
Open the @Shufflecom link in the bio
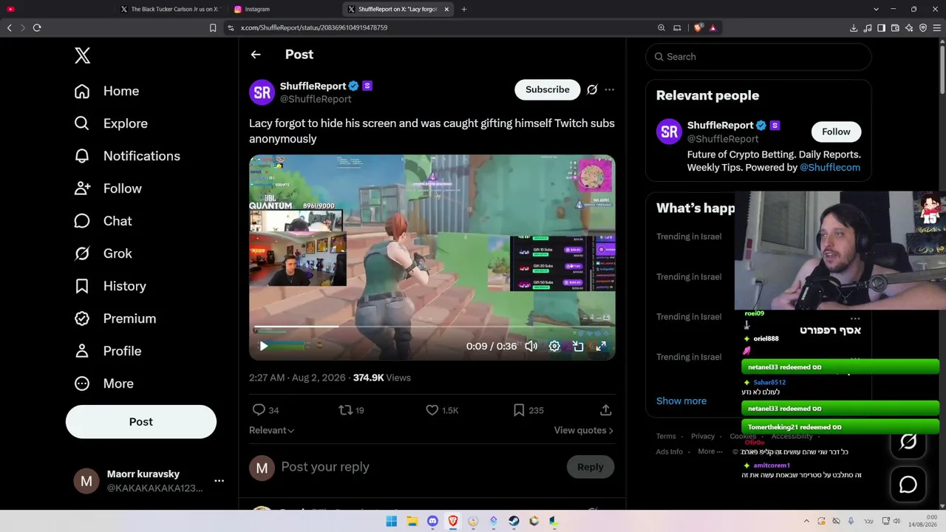[x=830, y=168]
